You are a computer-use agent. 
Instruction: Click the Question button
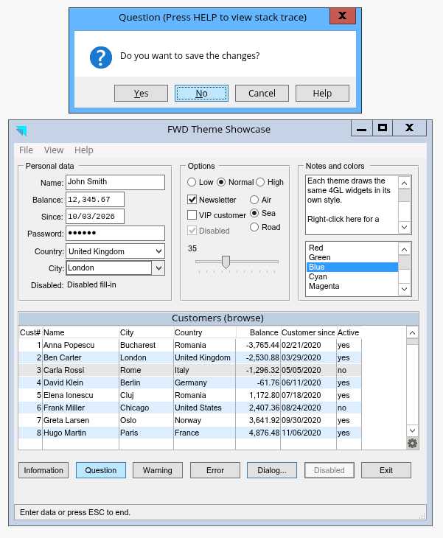tap(101, 470)
